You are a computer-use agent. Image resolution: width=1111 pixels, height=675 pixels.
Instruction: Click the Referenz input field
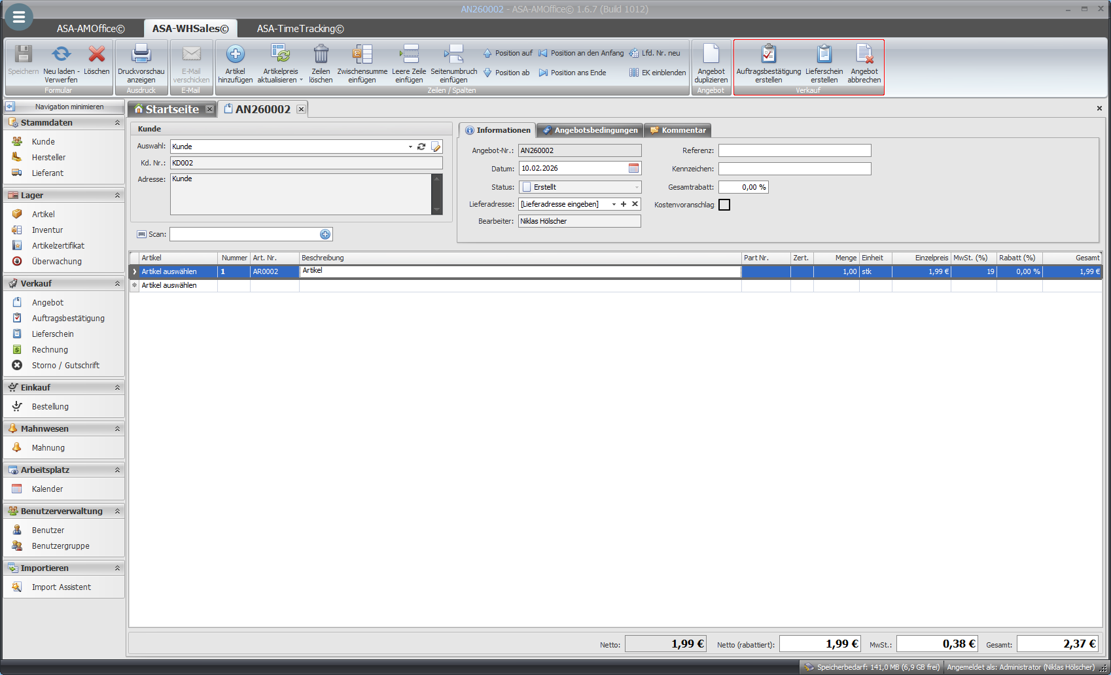[794, 150]
